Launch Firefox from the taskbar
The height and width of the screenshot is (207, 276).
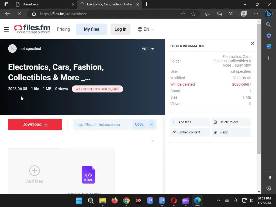(x=114, y=201)
